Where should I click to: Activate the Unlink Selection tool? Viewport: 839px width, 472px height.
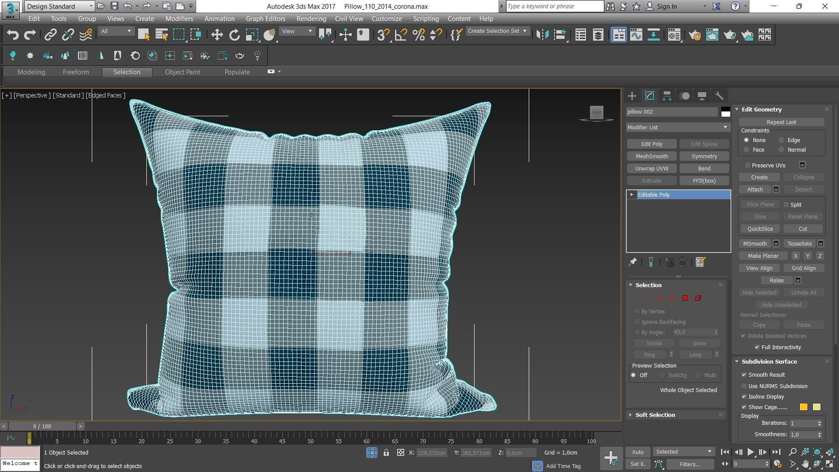[x=68, y=35]
